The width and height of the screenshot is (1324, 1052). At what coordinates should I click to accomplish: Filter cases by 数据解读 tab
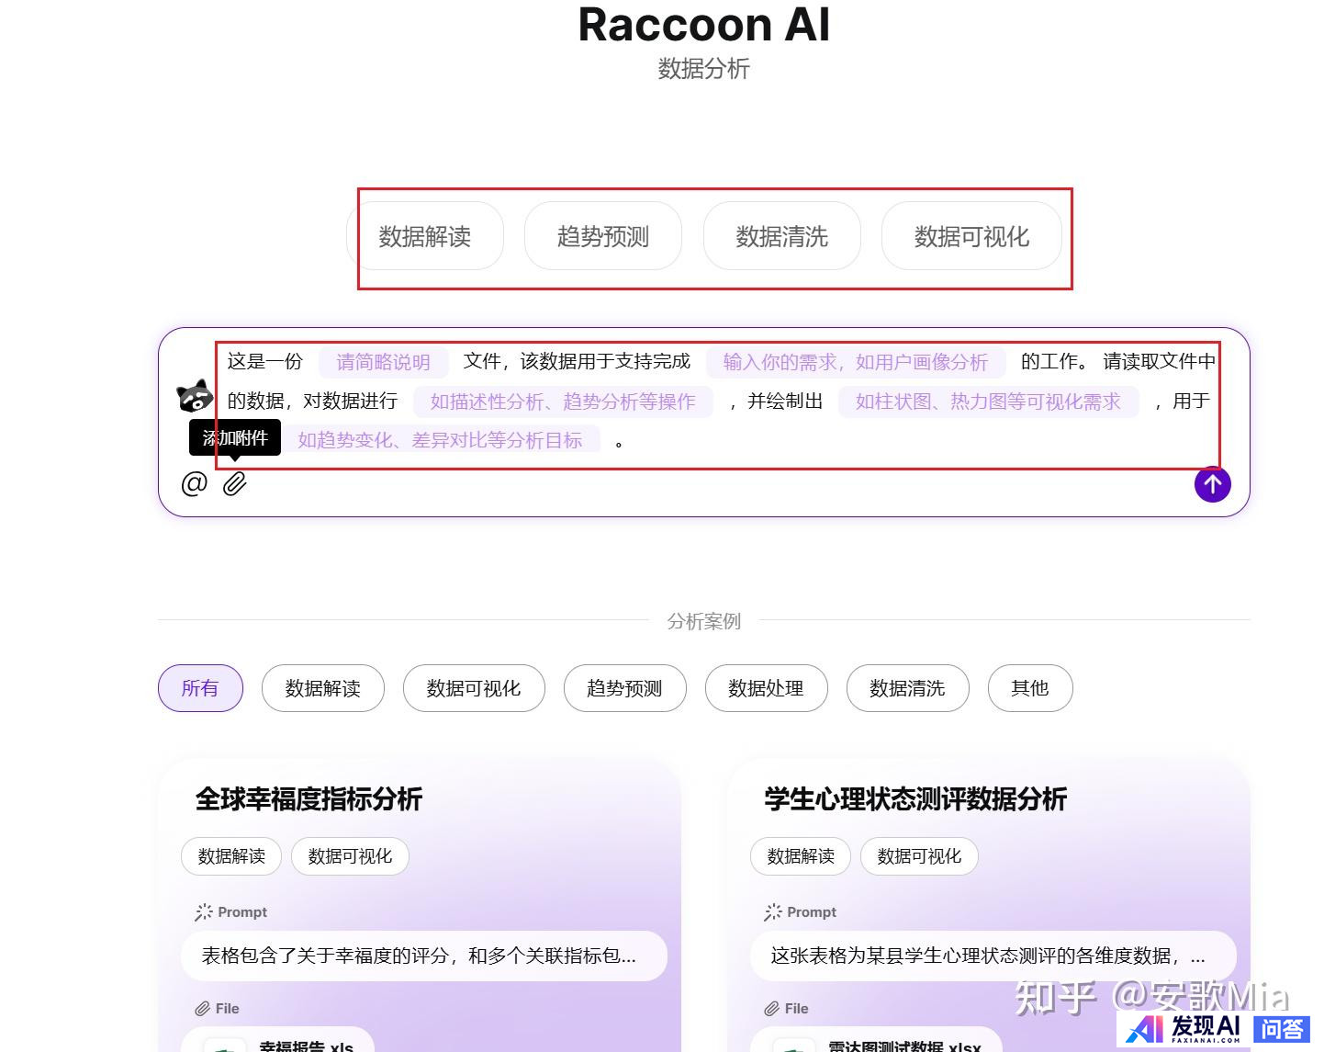point(322,688)
